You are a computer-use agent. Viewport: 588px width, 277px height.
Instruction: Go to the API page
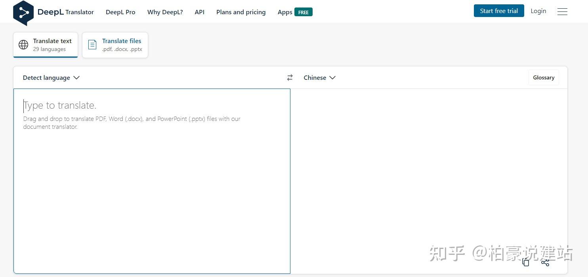[200, 12]
